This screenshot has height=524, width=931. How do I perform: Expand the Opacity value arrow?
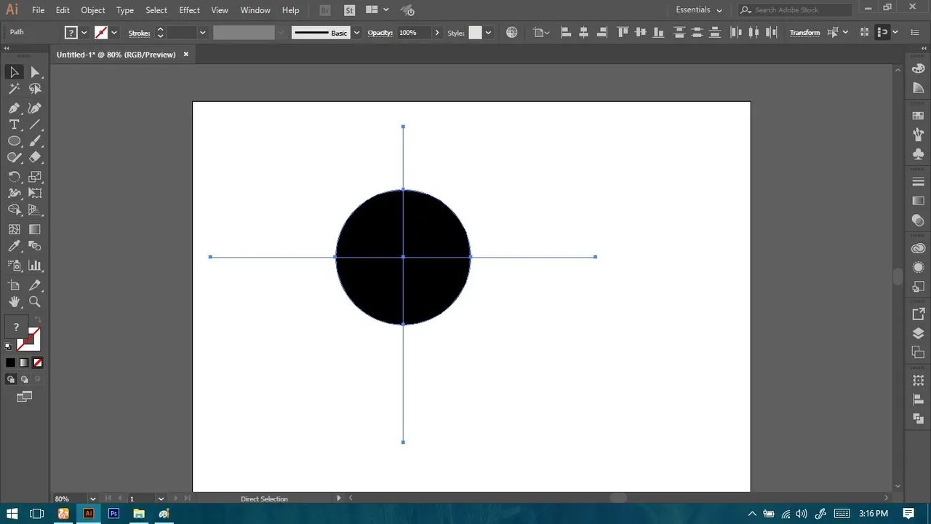(437, 33)
